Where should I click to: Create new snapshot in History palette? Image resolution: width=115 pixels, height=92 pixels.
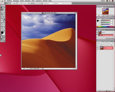point(110,38)
